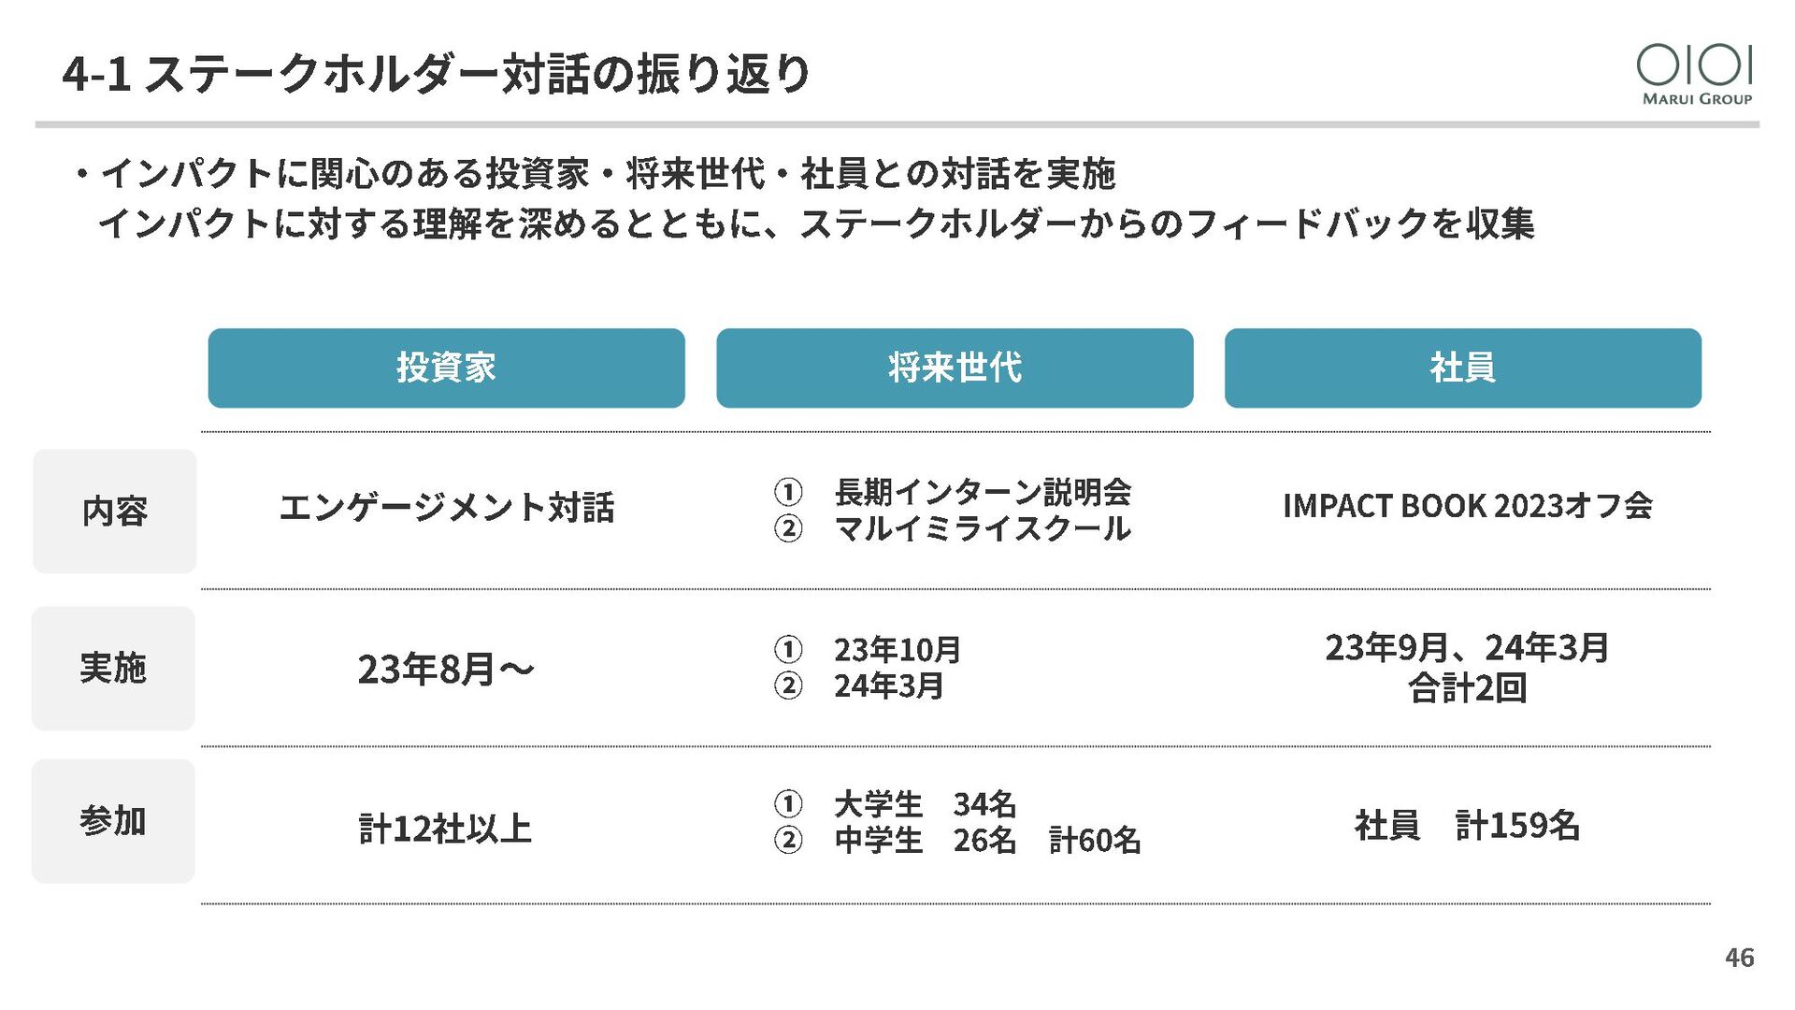The width and height of the screenshot is (1795, 1010).
Task: Select the エンゲージメント対話 text
Action: tap(447, 507)
